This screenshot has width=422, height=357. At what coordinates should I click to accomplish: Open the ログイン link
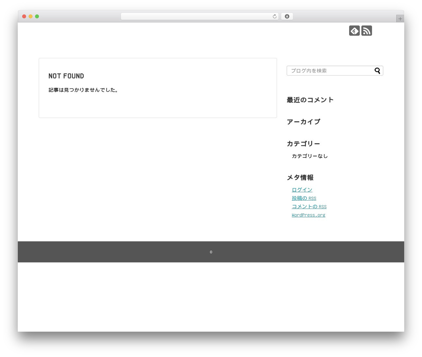[302, 190]
